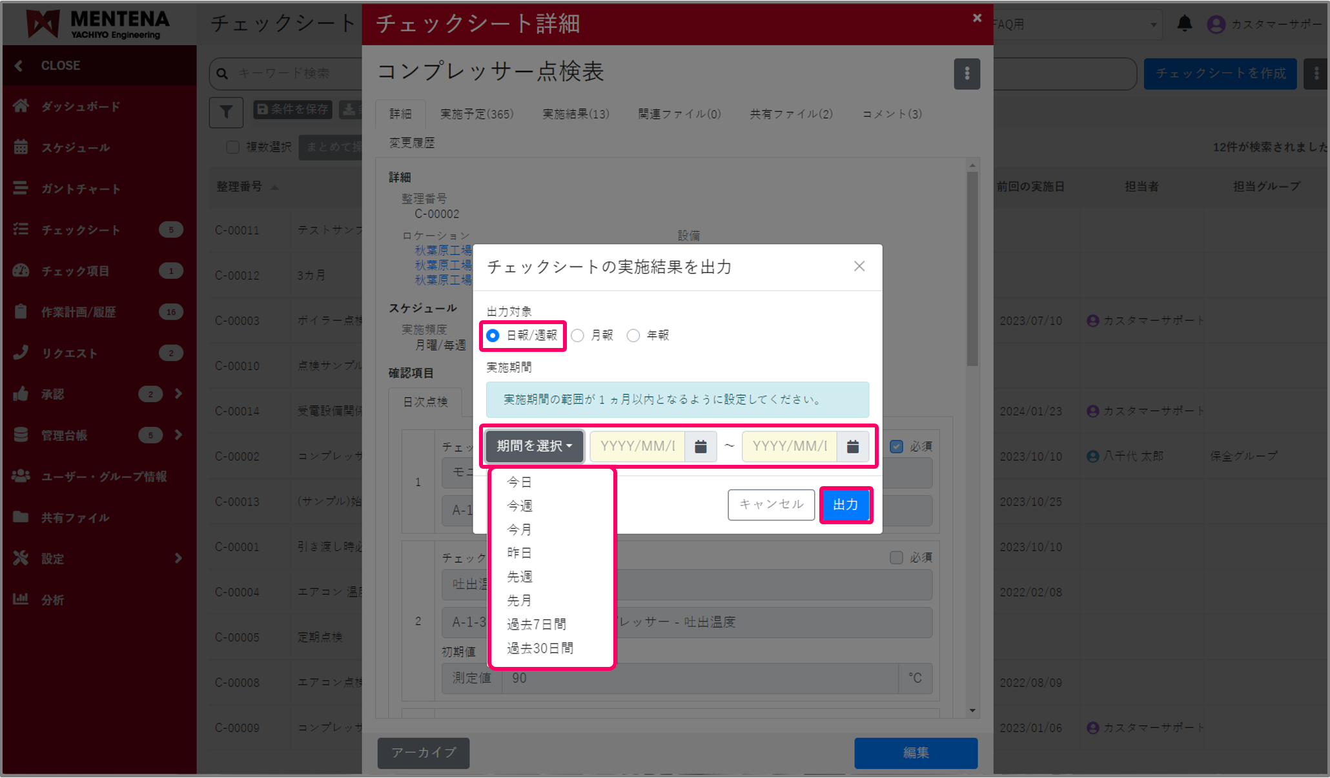This screenshot has width=1330, height=778.
Task: Select the 月報 radio button
Action: click(x=577, y=335)
